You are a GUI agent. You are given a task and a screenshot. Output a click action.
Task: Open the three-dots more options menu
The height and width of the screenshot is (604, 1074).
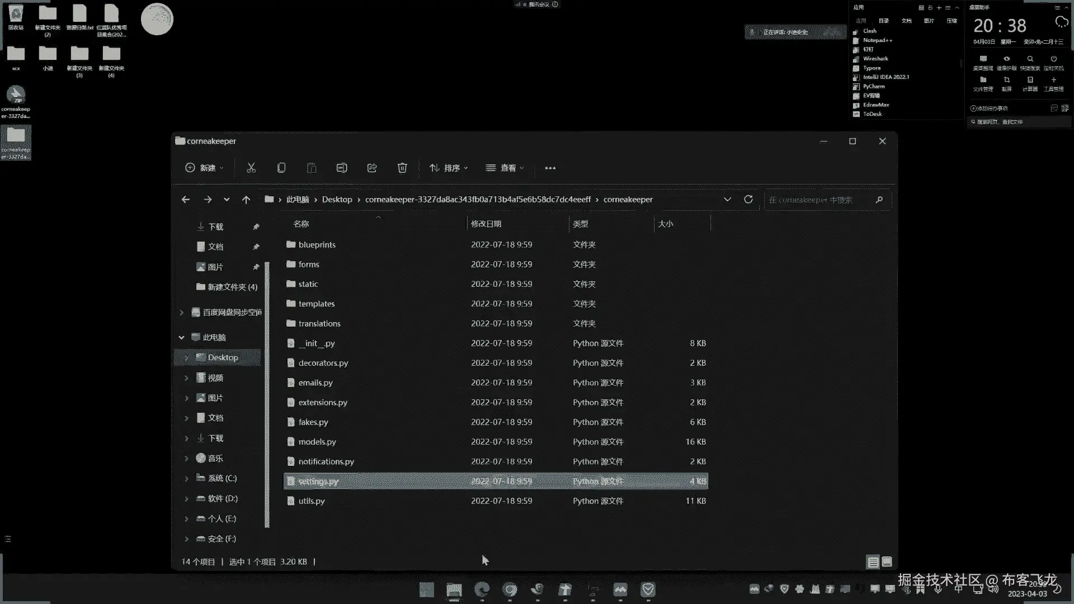click(550, 168)
